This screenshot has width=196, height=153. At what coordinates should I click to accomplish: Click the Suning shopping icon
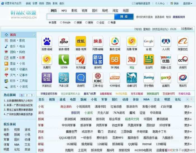point(149,78)
